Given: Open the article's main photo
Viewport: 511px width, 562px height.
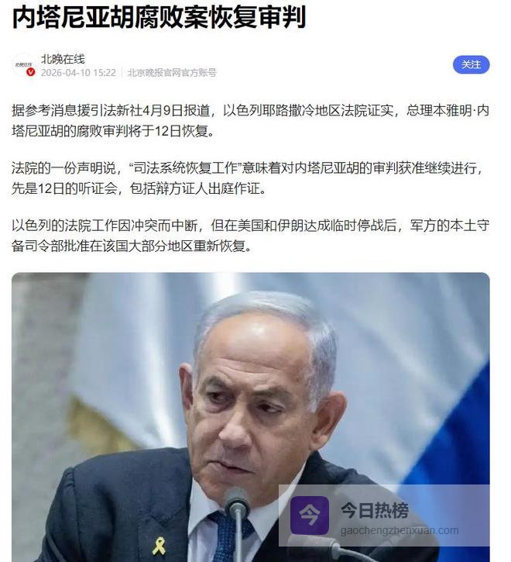Looking at the screenshot, I should [250, 417].
